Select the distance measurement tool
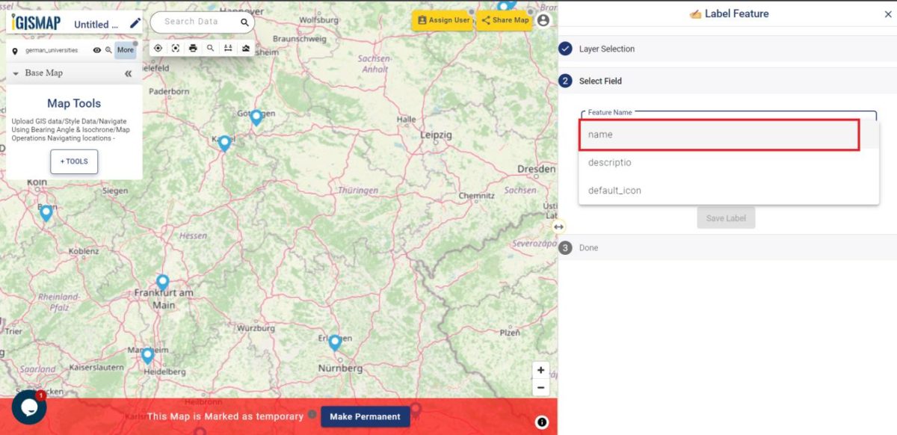The image size is (897, 435). [228, 48]
